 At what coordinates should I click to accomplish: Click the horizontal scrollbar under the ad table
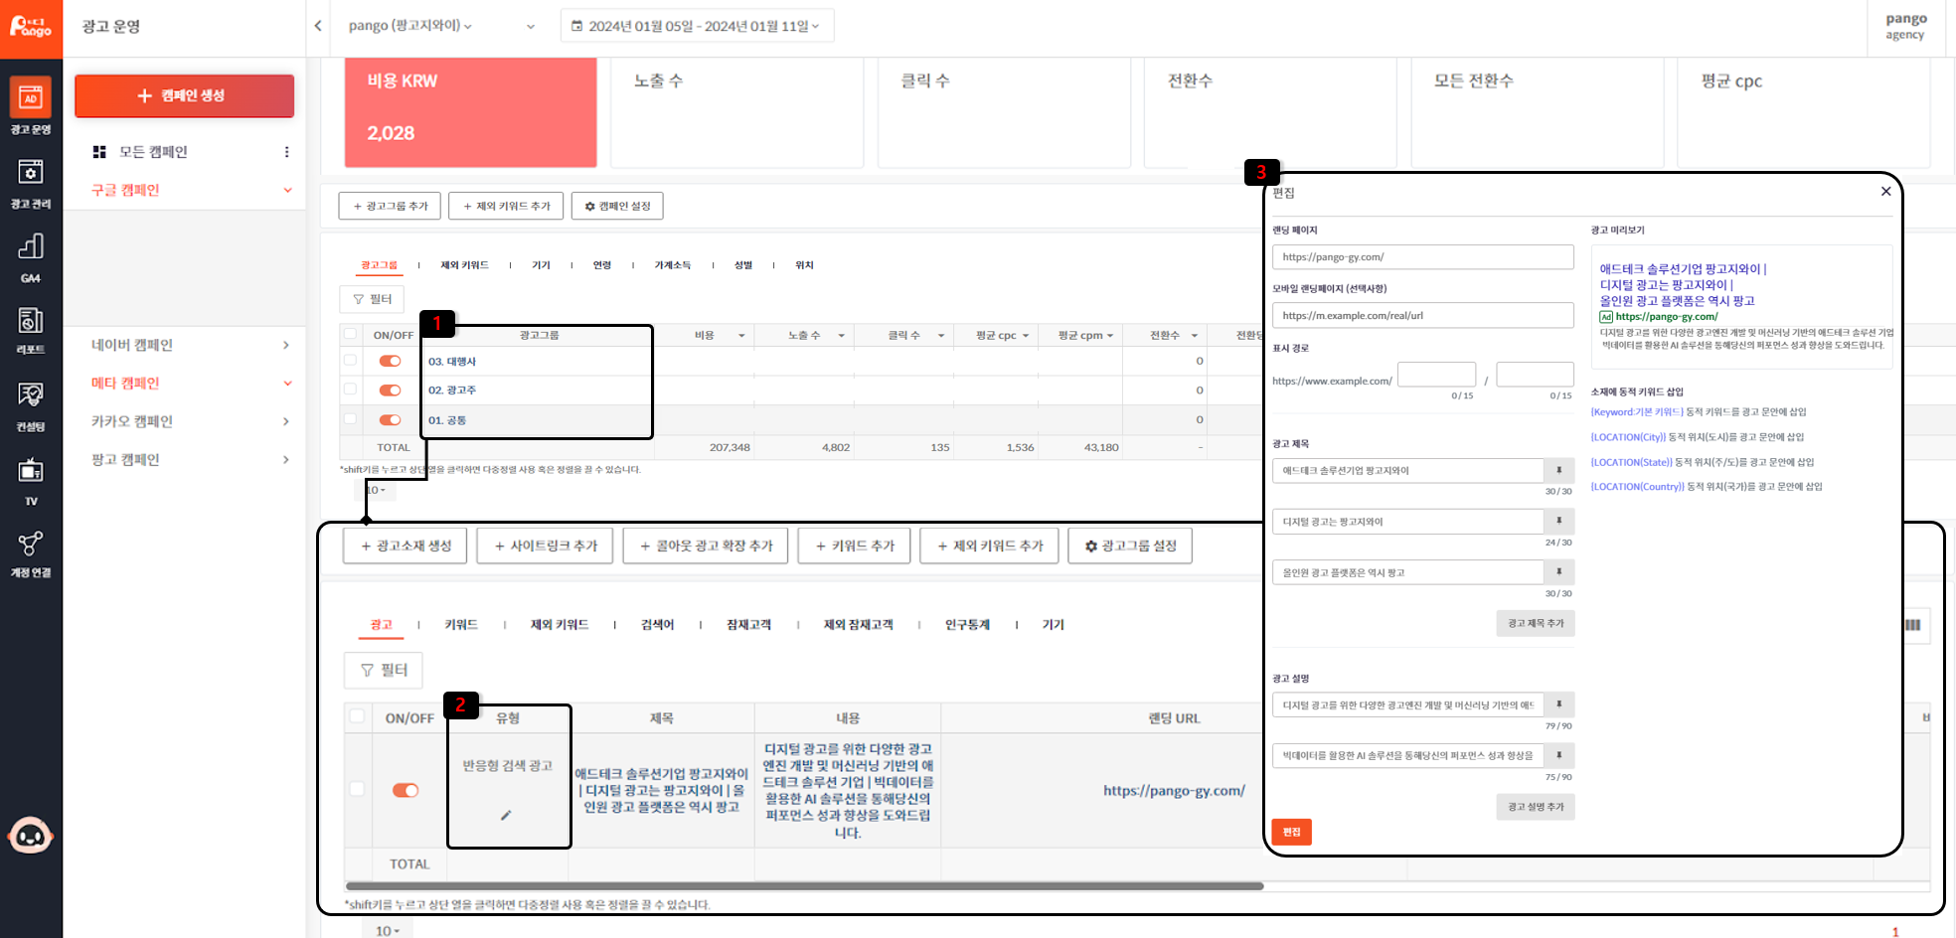[x=804, y=885]
